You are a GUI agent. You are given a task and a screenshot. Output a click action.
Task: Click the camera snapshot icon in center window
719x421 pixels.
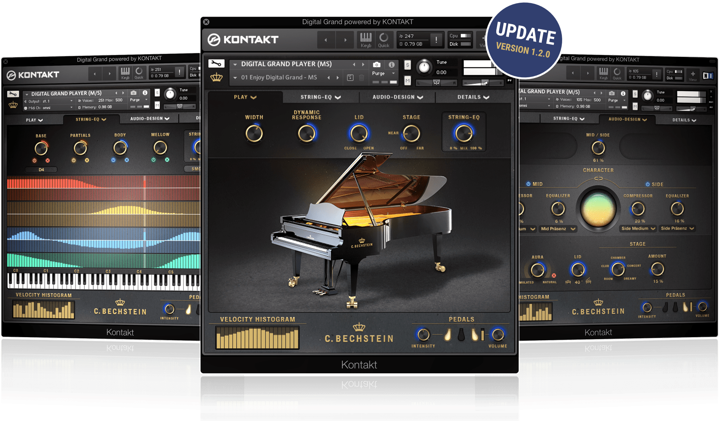point(376,65)
